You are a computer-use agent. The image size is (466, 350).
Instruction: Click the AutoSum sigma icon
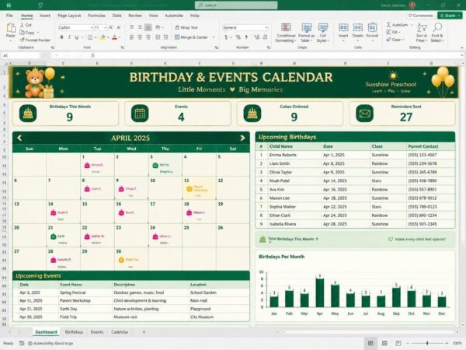click(x=388, y=25)
